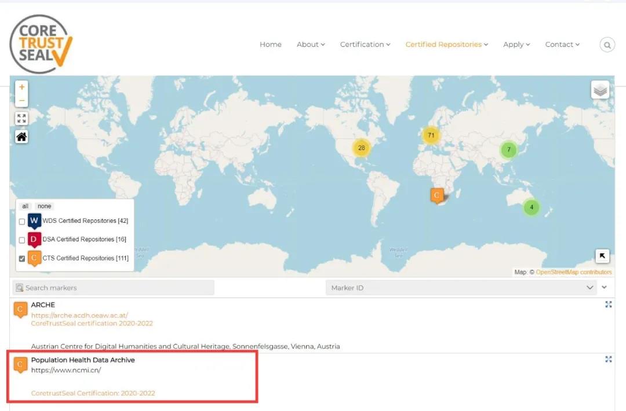Click the map zoom in plus button
Screen dimensions: 626x411
[x=21, y=87]
